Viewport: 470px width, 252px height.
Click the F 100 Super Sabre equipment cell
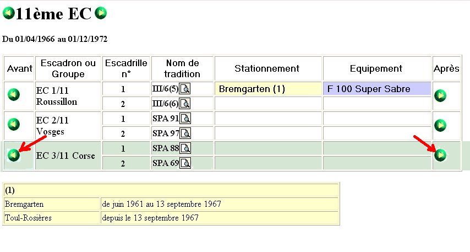[x=377, y=89]
